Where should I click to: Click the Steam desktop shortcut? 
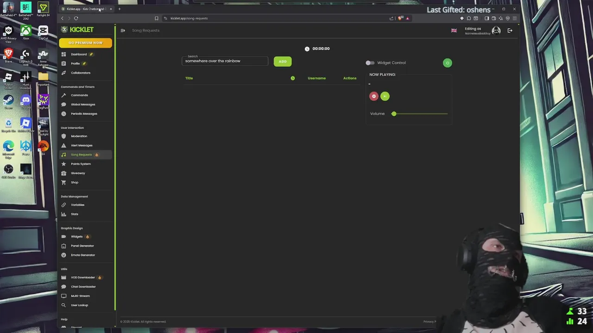pyautogui.click(x=8, y=101)
